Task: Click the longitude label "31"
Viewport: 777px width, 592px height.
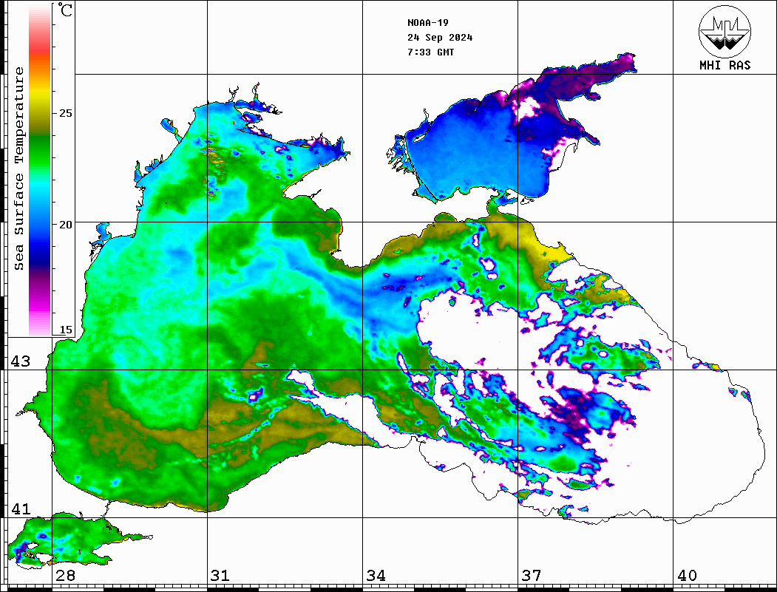Action: 220,576
